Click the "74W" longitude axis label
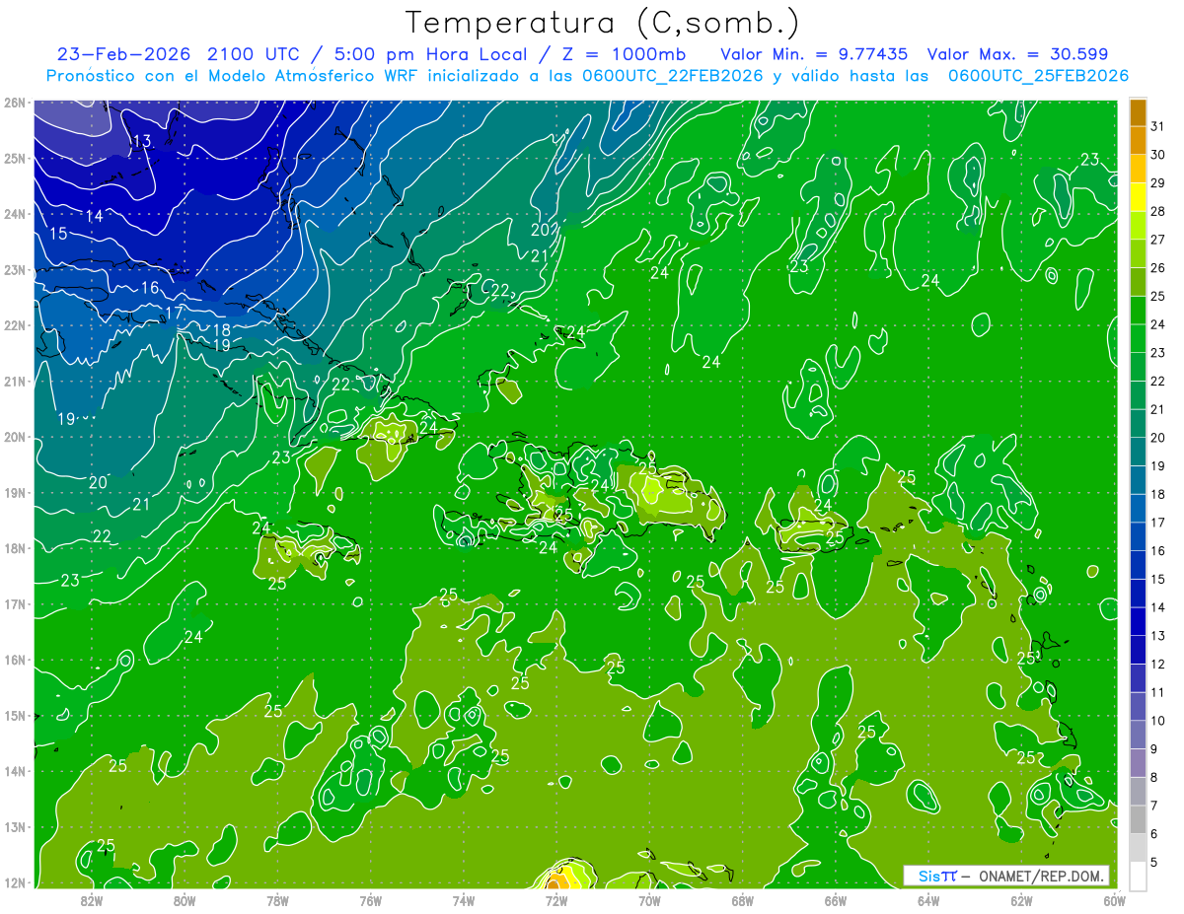The image size is (1184, 914). (x=464, y=899)
